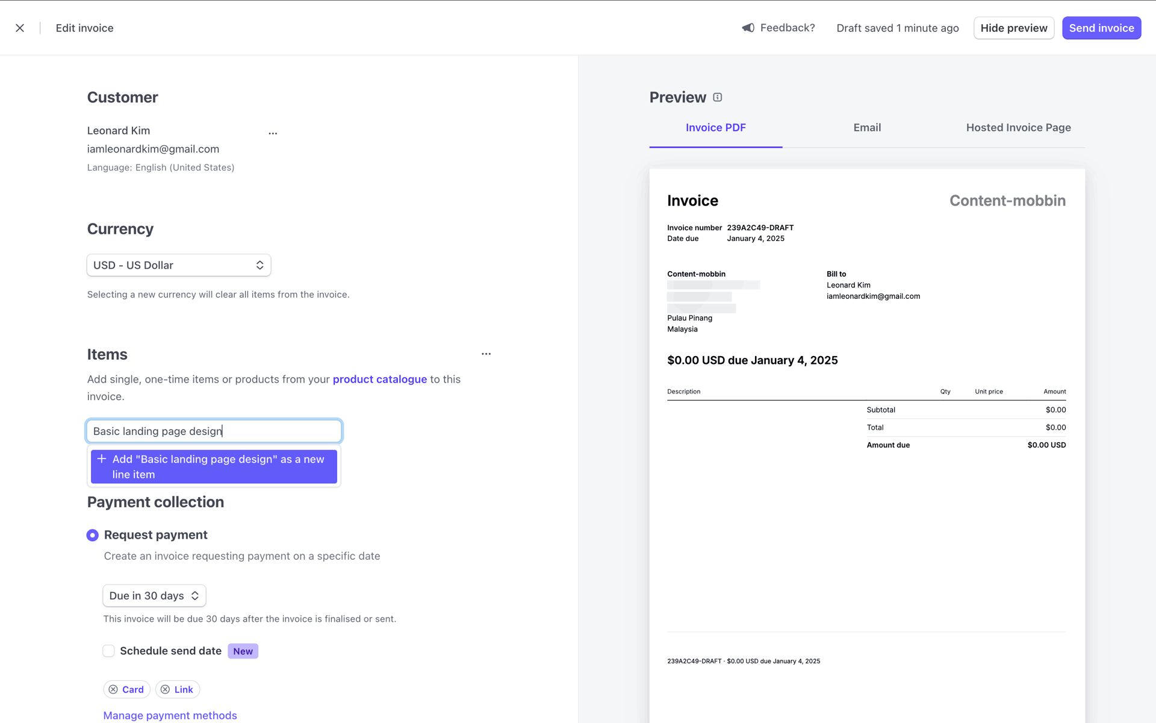Remove the Link payment method
Viewport: 1156px width, 723px height.
coord(165,689)
